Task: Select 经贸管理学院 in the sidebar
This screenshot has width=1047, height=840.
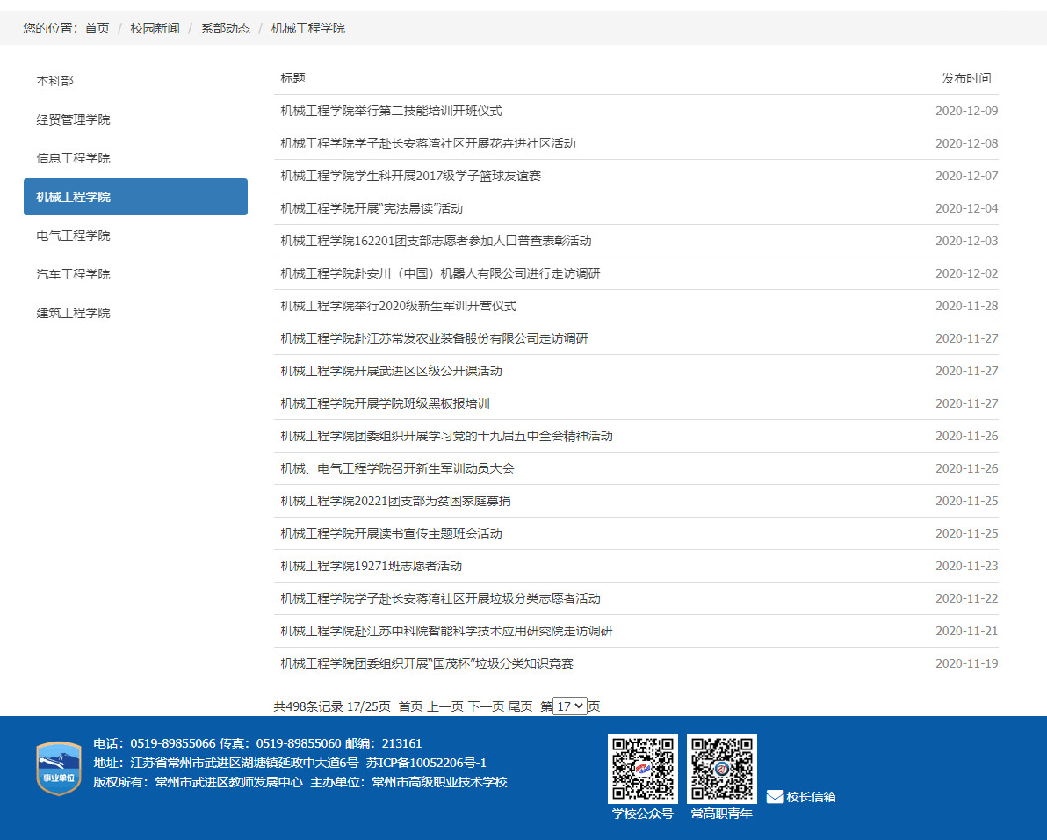Action: click(73, 119)
